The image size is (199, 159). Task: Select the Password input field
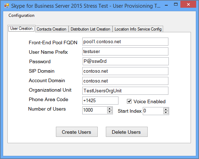coord(126,61)
